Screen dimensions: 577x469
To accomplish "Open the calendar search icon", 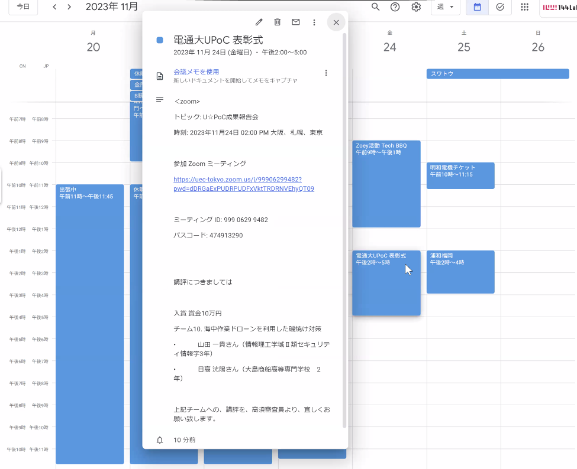I will (x=375, y=6).
